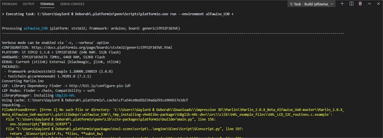Open the Task - Build terminal selector dropdown
The height and width of the screenshot is (138, 383).
point(311,4)
